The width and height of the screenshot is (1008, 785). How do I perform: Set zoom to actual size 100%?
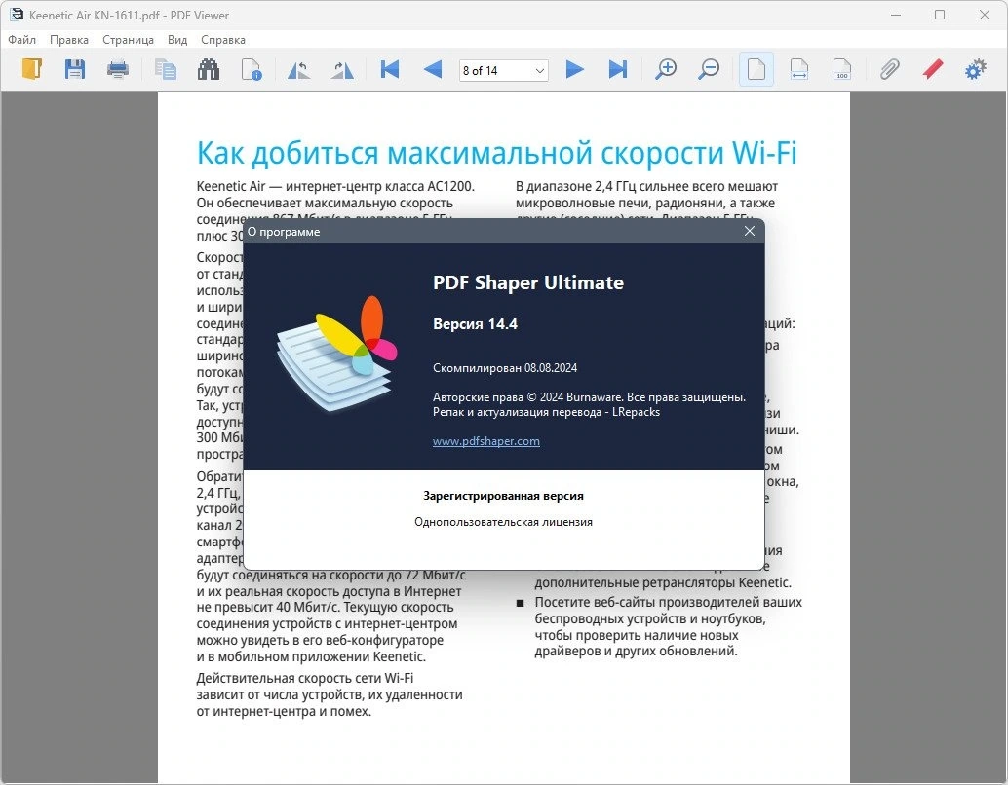(x=842, y=69)
